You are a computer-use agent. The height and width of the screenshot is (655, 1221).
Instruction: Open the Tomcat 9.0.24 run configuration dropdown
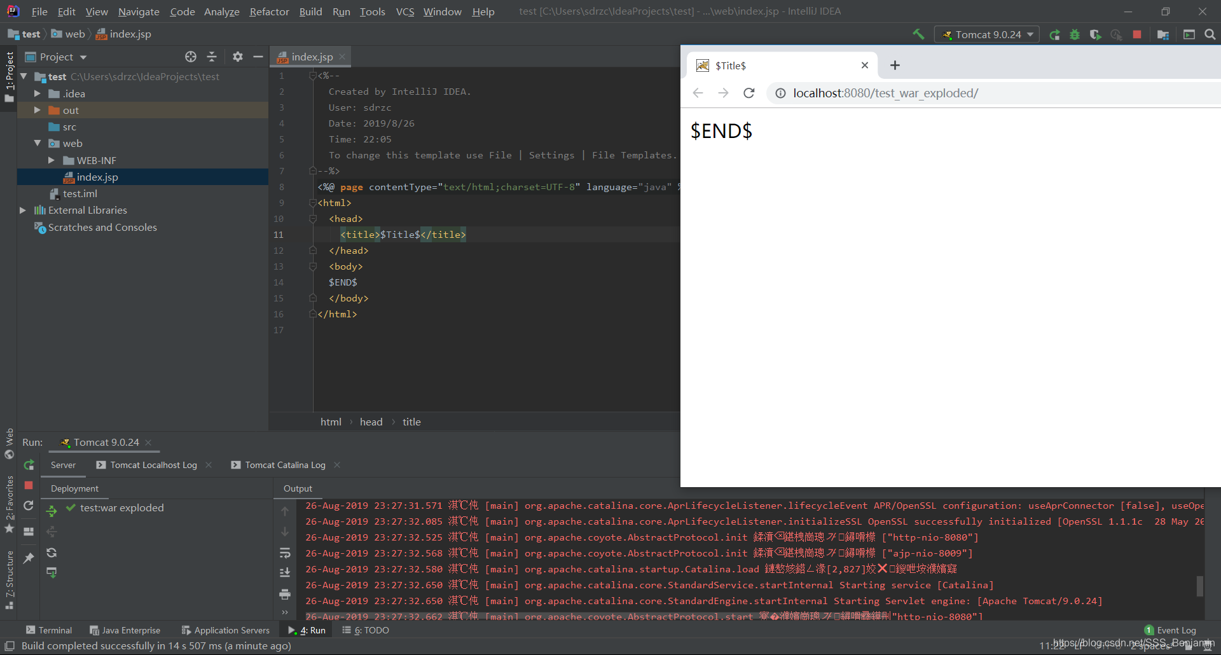click(987, 34)
